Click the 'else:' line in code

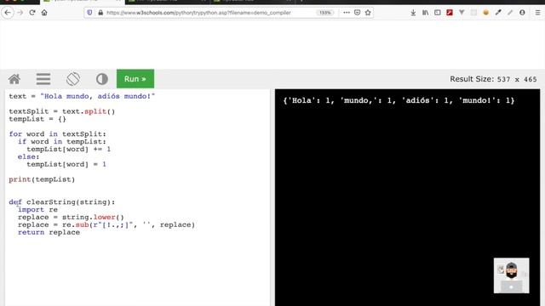coord(28,156)
